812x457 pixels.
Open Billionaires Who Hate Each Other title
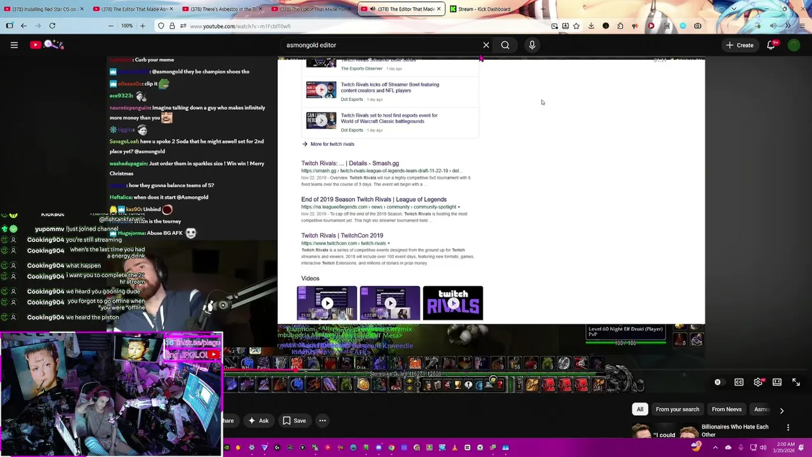[735, 430]
